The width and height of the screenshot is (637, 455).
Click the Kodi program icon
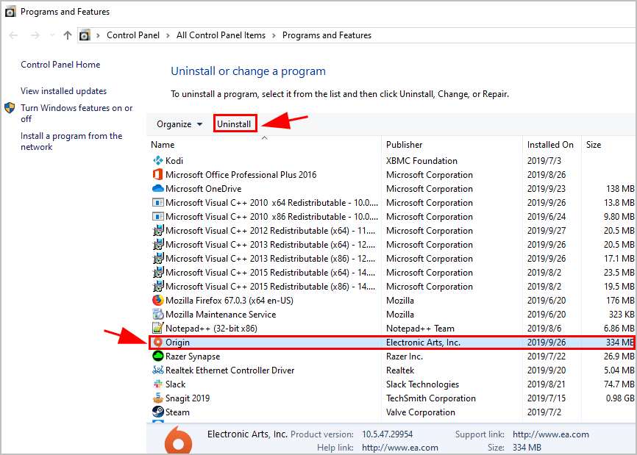tap(157, 161)
